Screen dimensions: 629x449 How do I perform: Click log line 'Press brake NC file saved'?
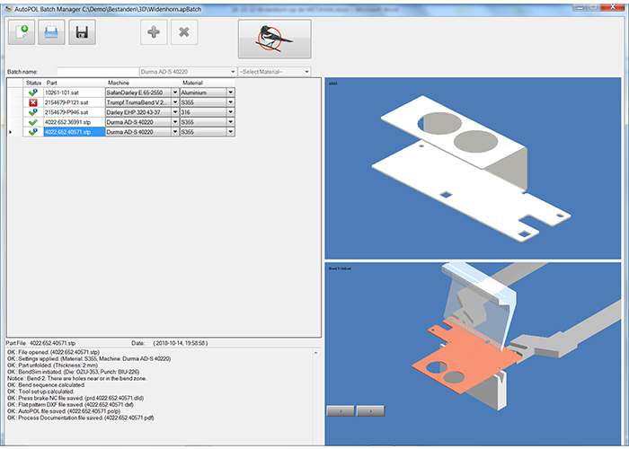point(75,398)
